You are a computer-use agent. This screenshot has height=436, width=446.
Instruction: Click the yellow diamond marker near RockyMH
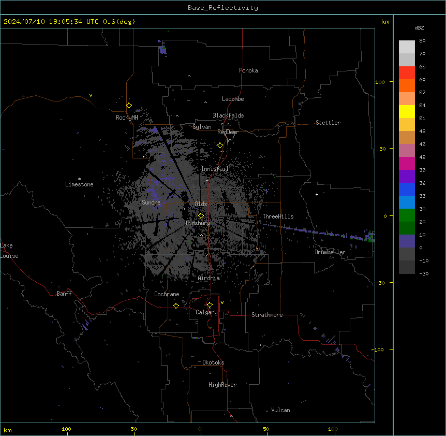129,106
